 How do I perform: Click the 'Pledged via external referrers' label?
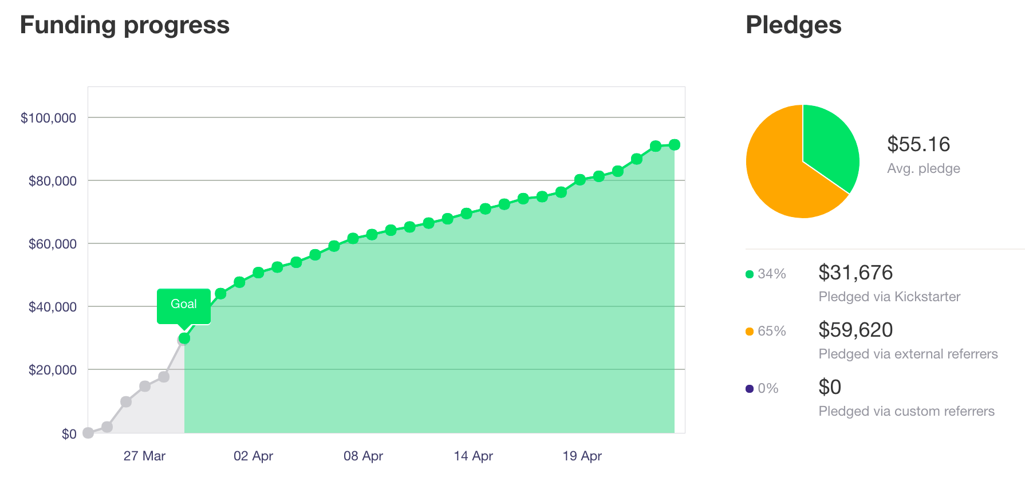[908, 354]
